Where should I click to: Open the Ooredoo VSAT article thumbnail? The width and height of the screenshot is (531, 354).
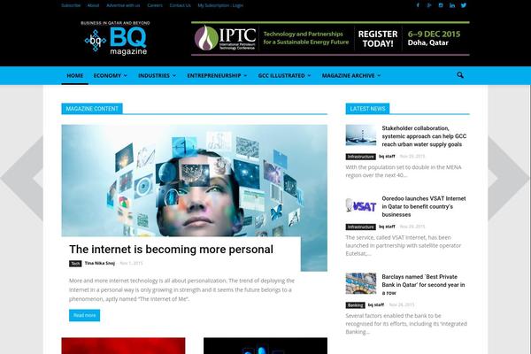click(361, 206)
